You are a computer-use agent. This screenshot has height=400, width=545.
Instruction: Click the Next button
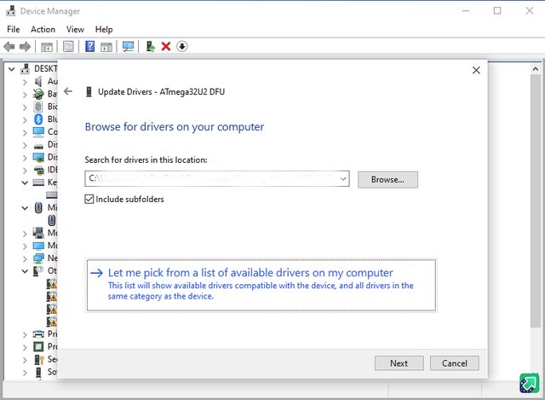399,363
